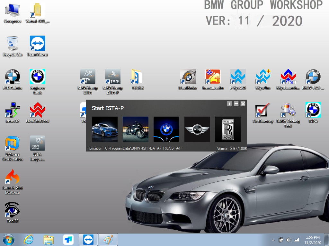Show hidden system tray icons
The height and width of the screenshot is (246, 329).
pyautogui.click(x=273, y=240)
